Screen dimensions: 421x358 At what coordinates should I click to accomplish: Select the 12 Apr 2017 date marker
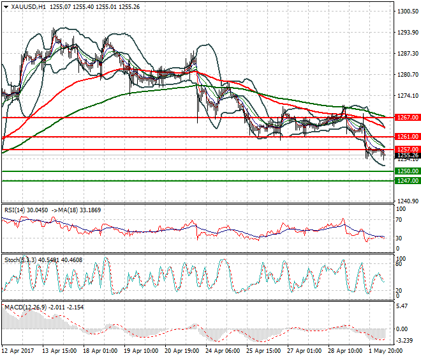tap(18, 351)
